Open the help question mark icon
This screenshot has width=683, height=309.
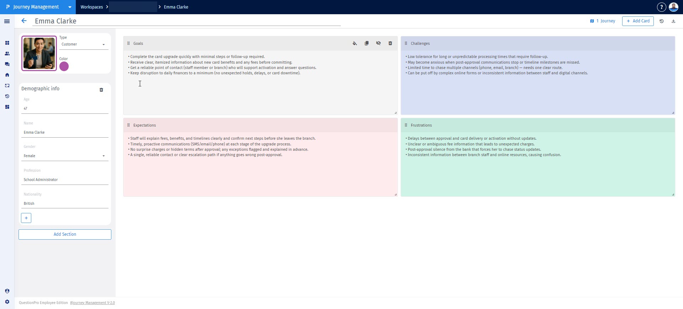click(661, 7)
